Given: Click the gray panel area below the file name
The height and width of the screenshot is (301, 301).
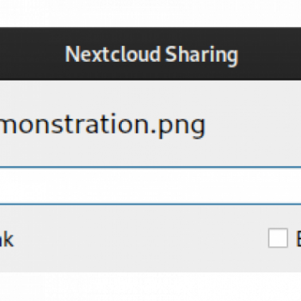Looking at the screenshot, I should pos(150,153).
